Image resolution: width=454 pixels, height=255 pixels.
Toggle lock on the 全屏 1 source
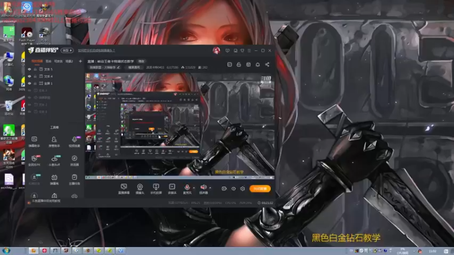coord(35,83)
